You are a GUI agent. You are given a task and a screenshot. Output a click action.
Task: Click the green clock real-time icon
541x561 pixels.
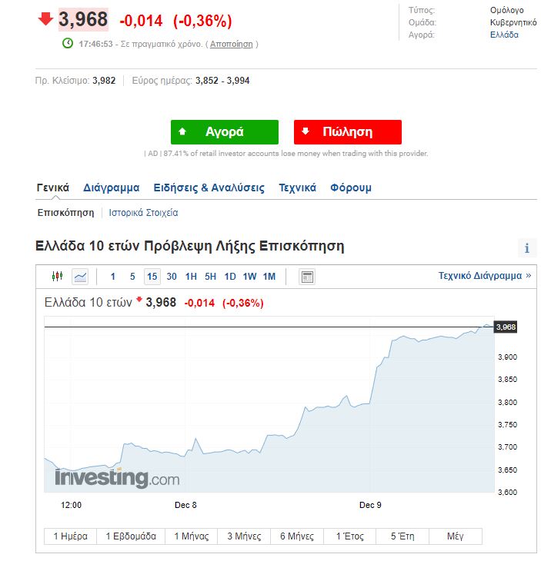click(x=68, y=44)
